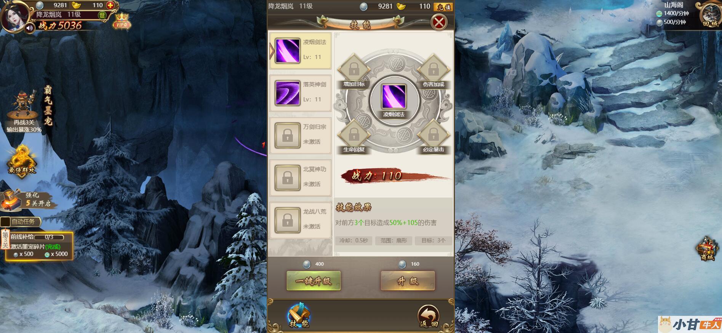Click the 回城 return-to-town portrait

click(710, 15)
